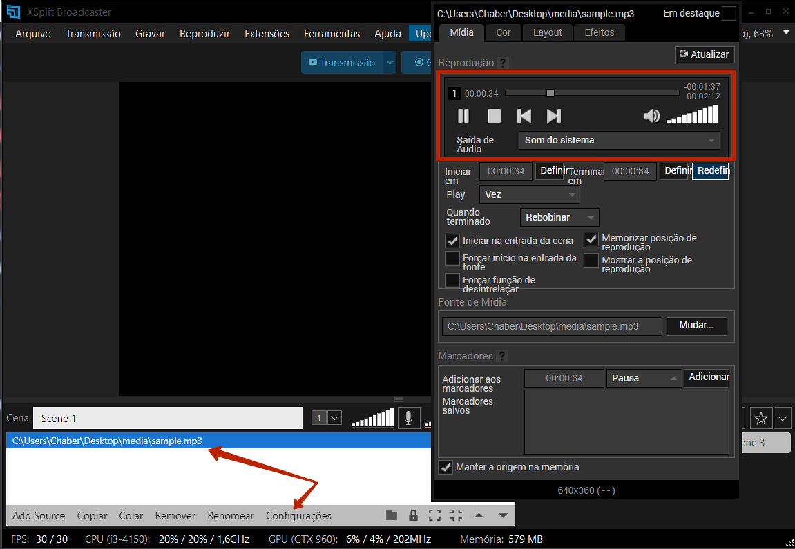This screenshot has width=795, height=549.
Task: Open the Pausa marker type dropdown
Action: tap(644, 378)
